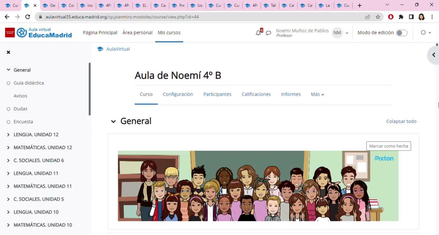
Task: Open Dudas in the sidebar
Action: pyautogui.click(x=20, y=109)
